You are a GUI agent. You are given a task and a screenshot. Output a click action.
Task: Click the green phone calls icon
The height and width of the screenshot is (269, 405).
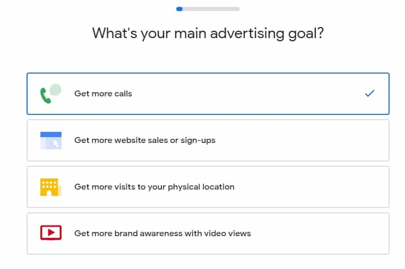click(x=45, y=96)
